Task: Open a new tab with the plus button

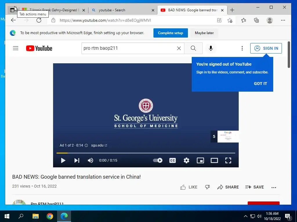Action: coord(232,10)
